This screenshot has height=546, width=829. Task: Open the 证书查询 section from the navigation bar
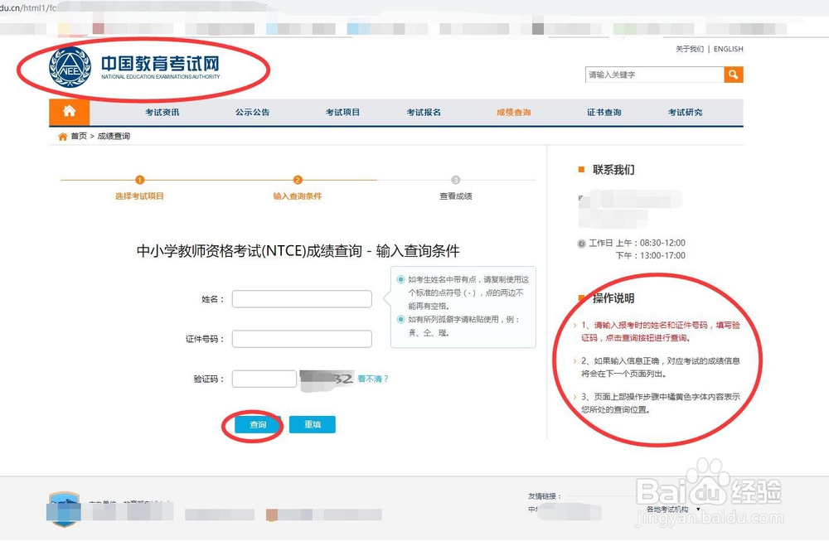click(603, 112)
